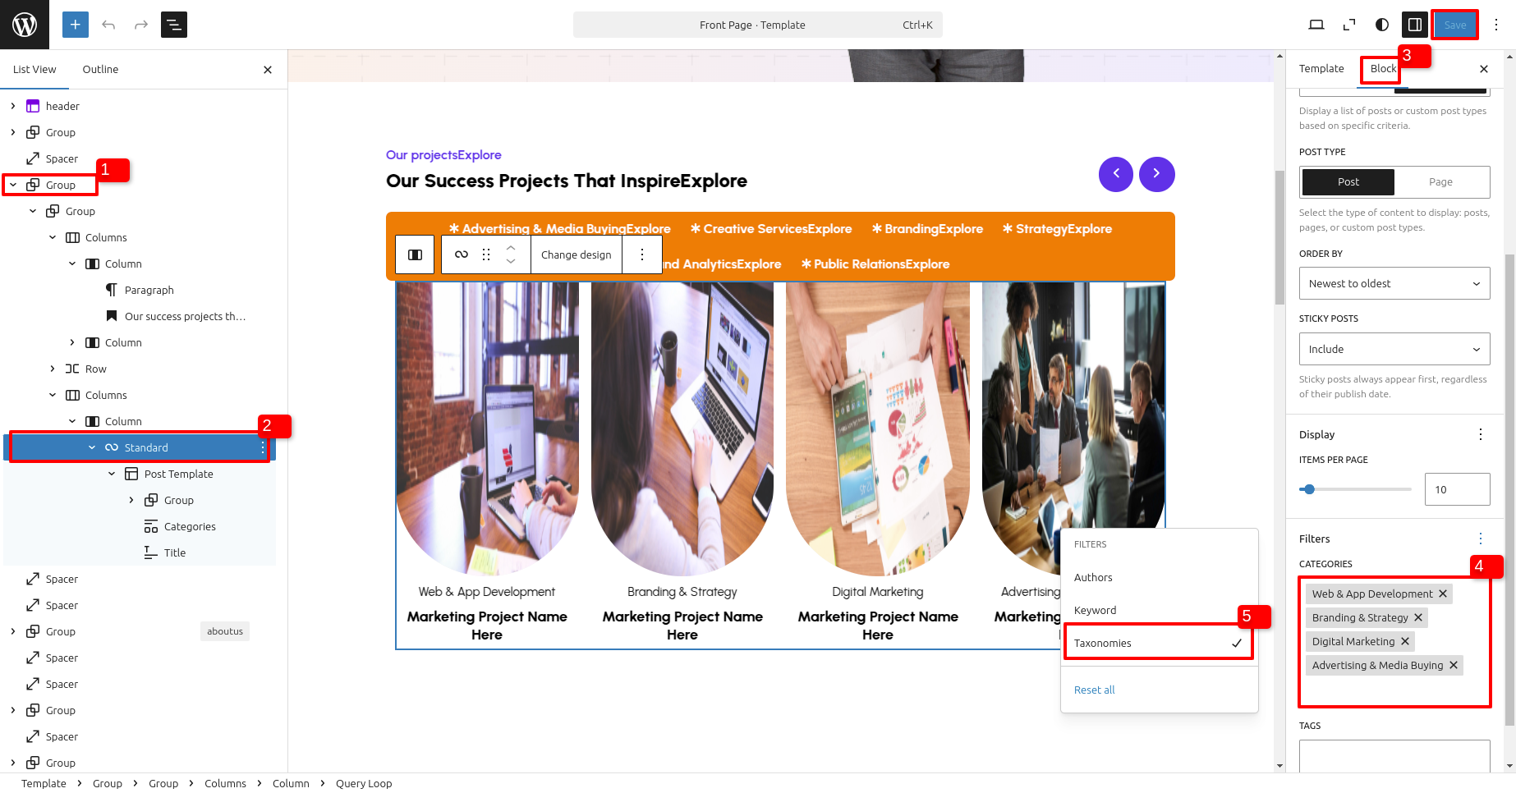Remove the Branding & Strategy category
The width and height of the screenshot is (1516, 793).
1418,617
